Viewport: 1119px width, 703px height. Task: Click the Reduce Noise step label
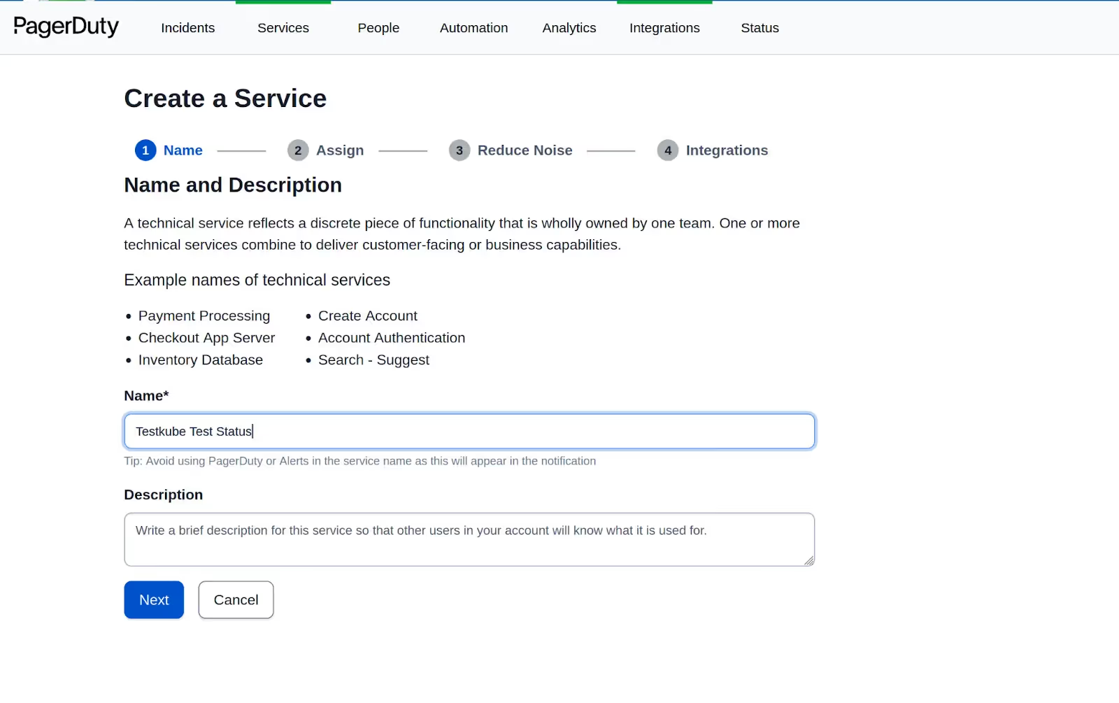point(525,150)
